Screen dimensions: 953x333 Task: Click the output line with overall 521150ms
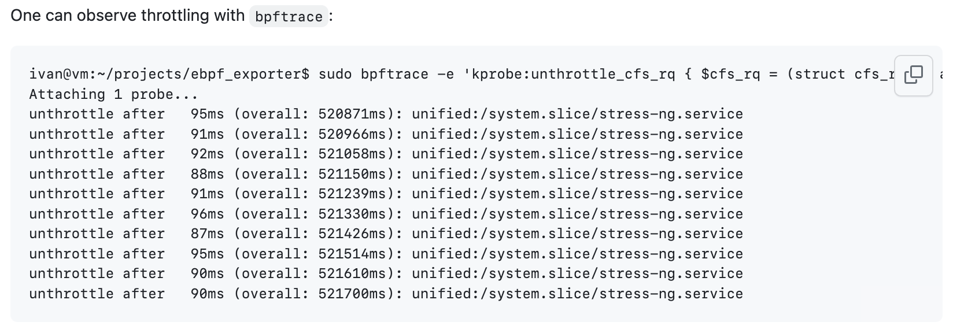pos(386,174)
